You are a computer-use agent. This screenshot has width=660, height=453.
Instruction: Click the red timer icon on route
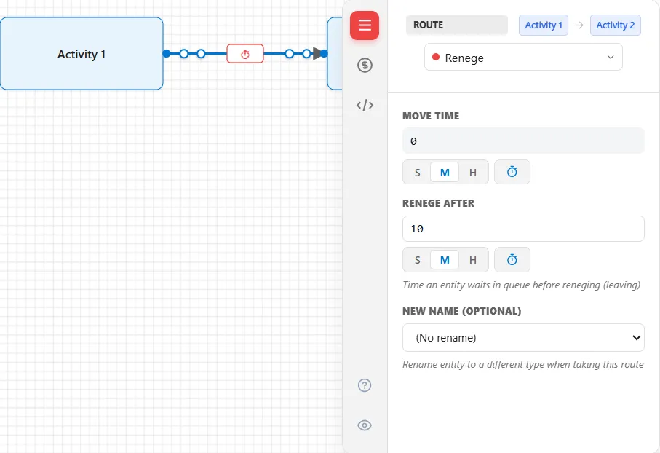tap(245, 54)
